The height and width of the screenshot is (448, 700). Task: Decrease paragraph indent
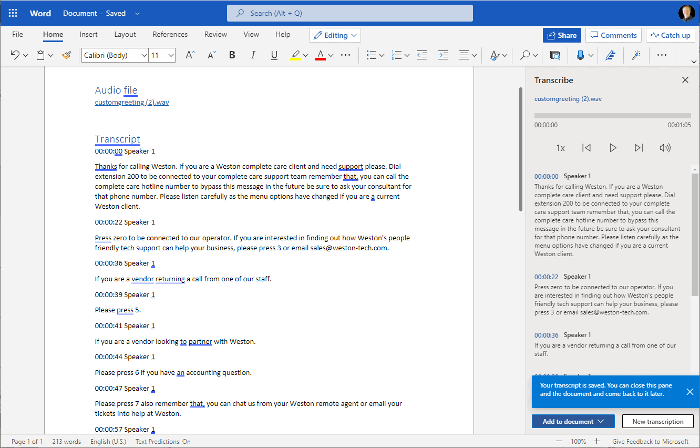tap(421, 55)
